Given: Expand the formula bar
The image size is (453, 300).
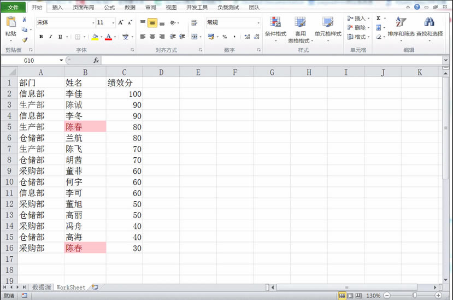Looking at the screenshot, I should tap(445, 60).
